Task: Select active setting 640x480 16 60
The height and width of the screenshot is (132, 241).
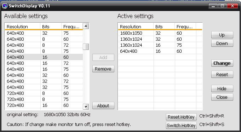Action: point(160,51)
